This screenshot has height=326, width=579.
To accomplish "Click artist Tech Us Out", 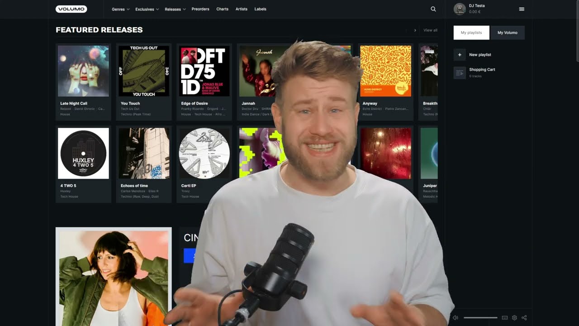I will 130,109.
